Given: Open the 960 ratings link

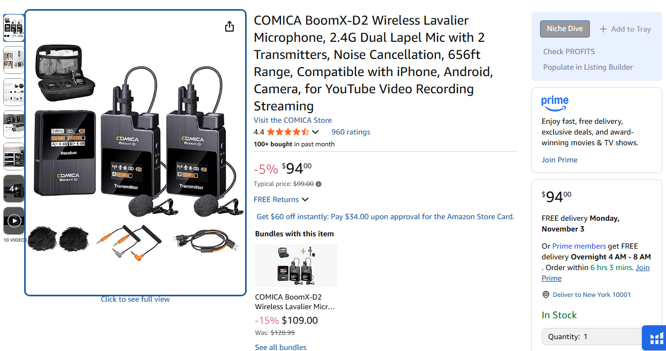Looking at the screenshot, I should 351,132.
